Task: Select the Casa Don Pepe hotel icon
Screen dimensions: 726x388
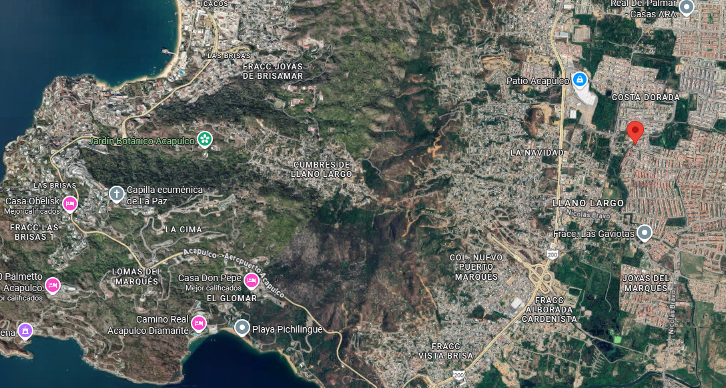Action: click(252, 280)
